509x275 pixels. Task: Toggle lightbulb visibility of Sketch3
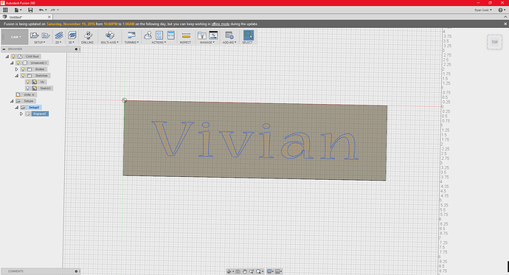pyautogui.click(x=27, y=88)
